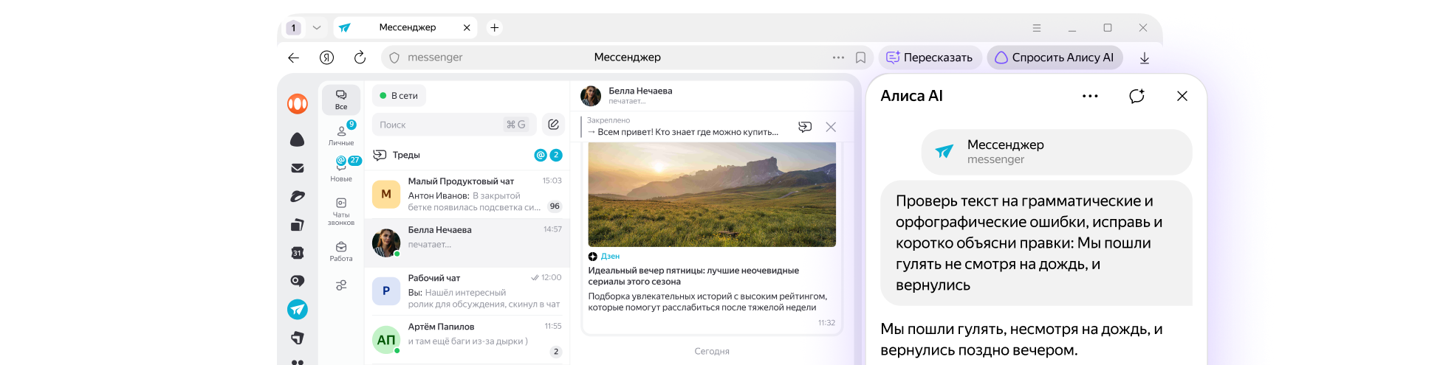The height and width of the screenshot is (365, 1440).
Task: Open site protection shield icon
Action: 394,58
